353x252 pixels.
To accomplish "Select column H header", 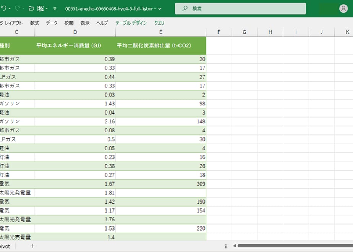I will [x=270, y=32].
